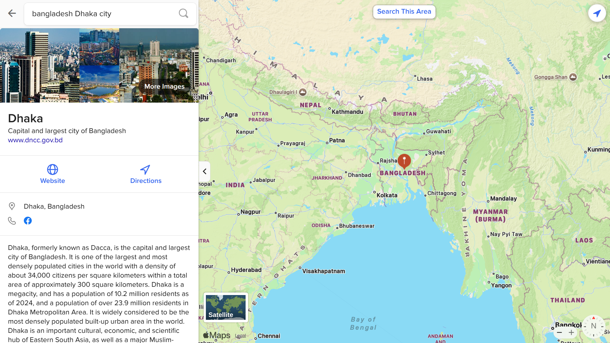The width and height of the screenshot is (610, 343).
Task: Switch map to Satellite view
Action: 226,307
